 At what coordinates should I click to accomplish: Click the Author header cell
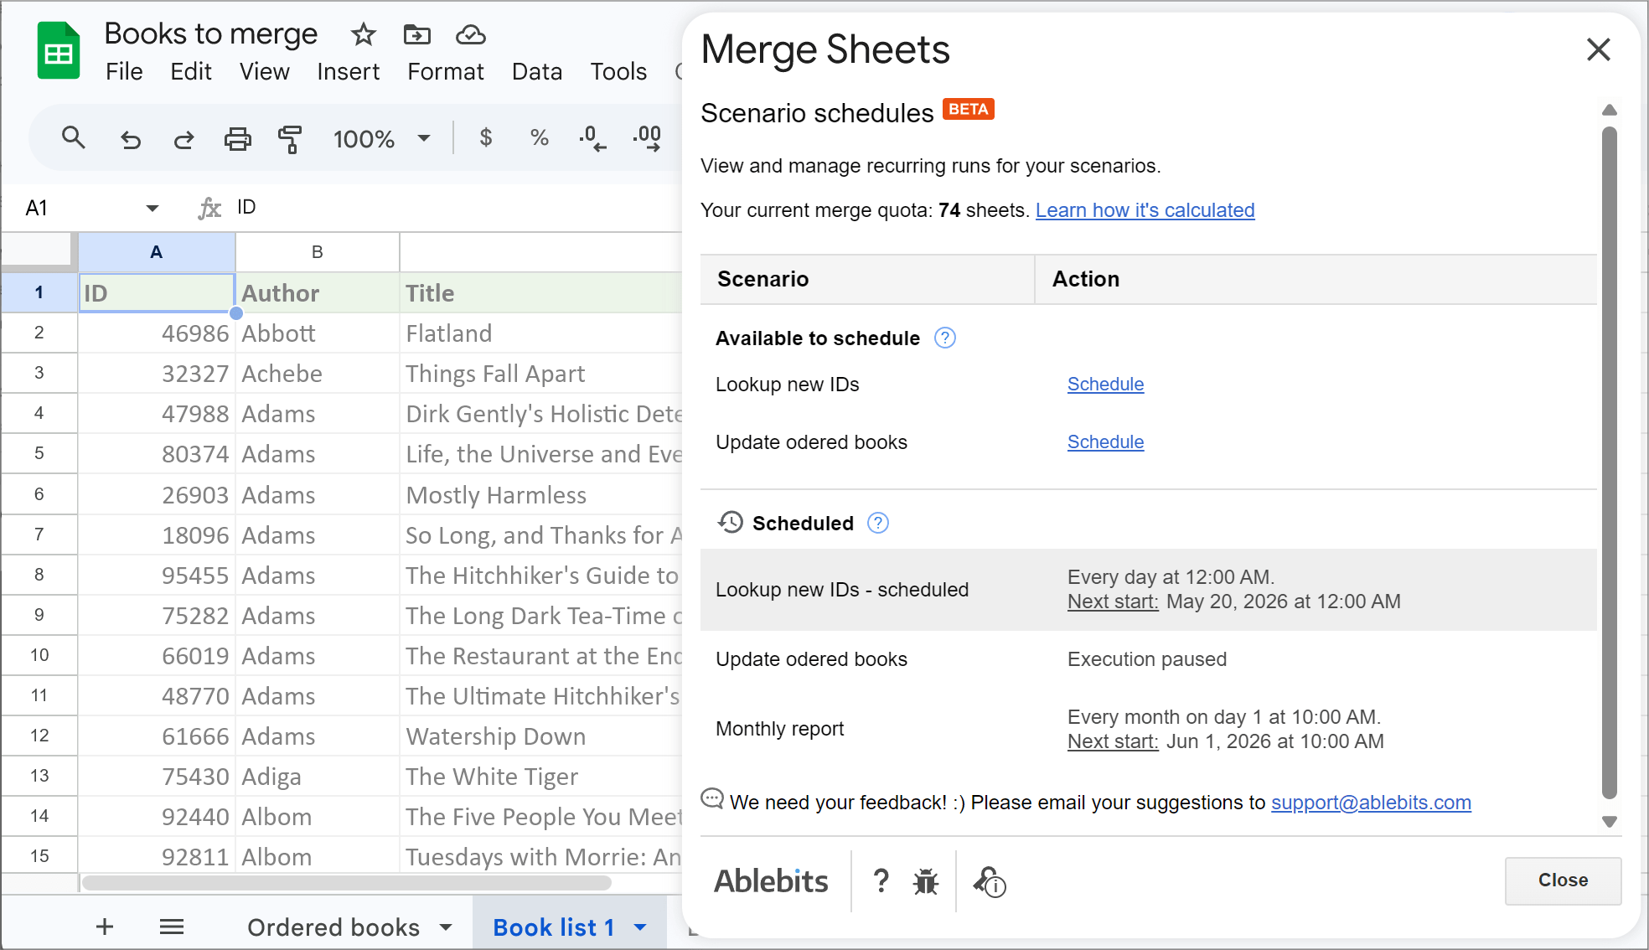click(x=318, y=292)
